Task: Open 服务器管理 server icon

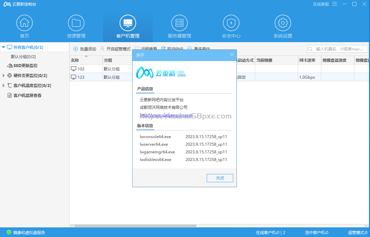Action: tap(180, 23)
